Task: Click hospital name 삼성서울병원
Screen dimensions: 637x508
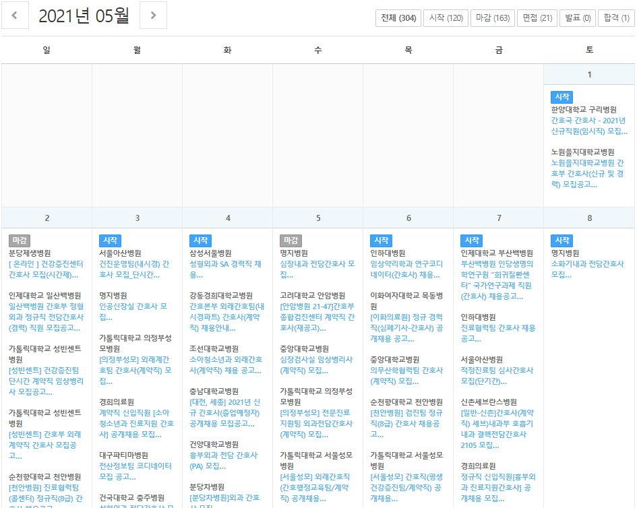Action: click(210, 253)
